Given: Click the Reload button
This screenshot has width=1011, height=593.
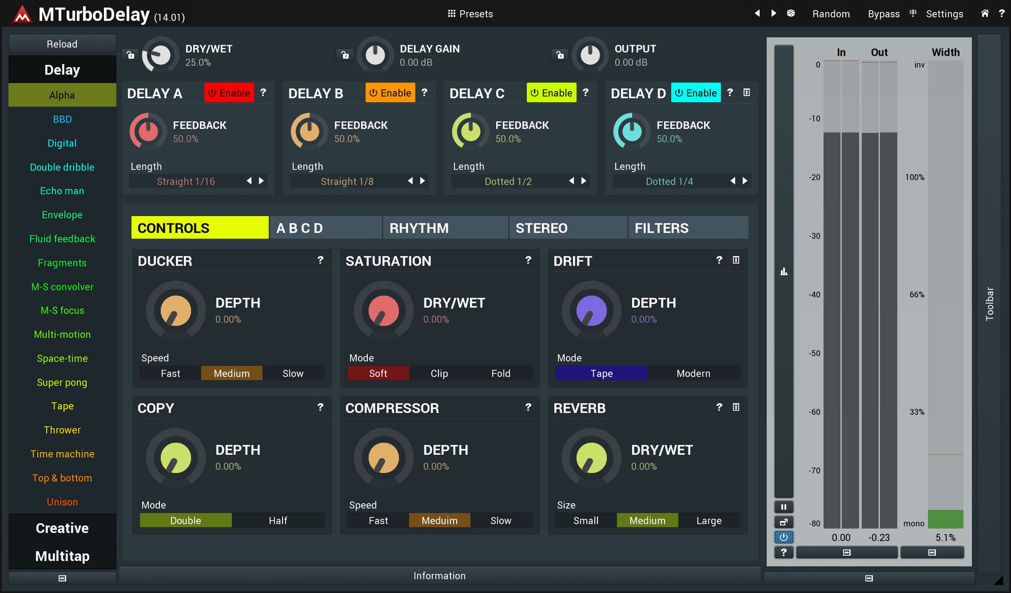Looking at the screenshot, I should click(x=62, y=44).
